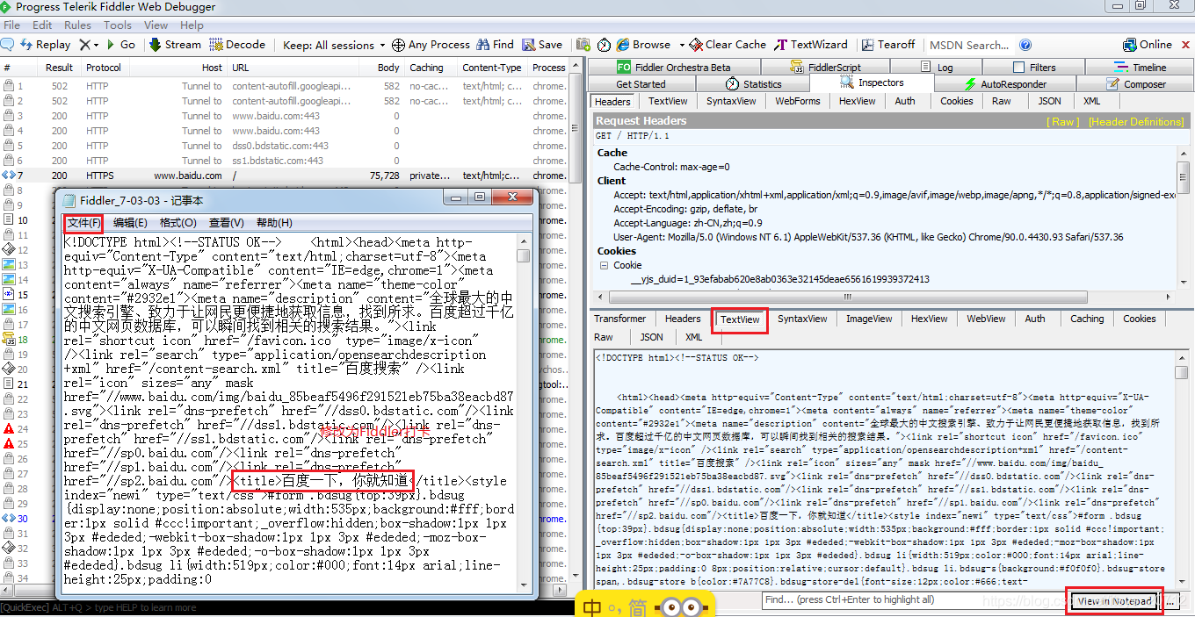Image resolution: width=1195 pixels, height=617 pixels.
Task: Select the response Caching tab
Action: (1087, 319)
